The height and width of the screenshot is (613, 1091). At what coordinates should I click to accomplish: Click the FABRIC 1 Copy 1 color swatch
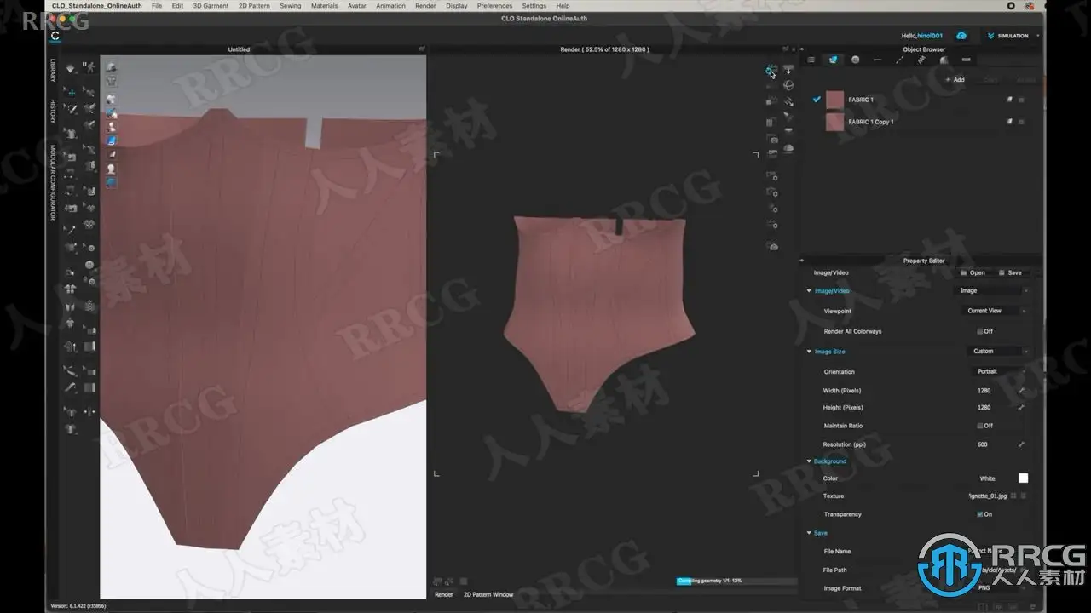coord(834,122)
